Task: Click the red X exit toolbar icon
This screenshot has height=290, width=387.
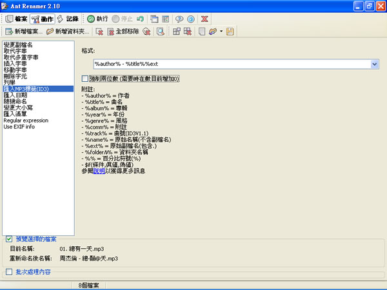Action: tap(204, 19)
